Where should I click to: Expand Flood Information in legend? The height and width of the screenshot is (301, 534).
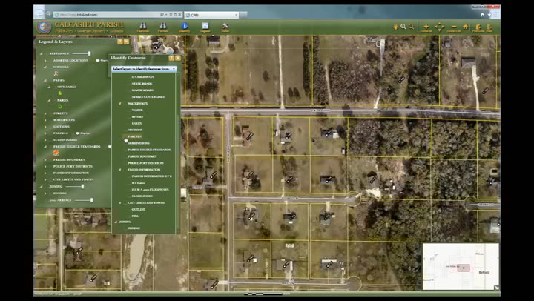tap(45, 173)
